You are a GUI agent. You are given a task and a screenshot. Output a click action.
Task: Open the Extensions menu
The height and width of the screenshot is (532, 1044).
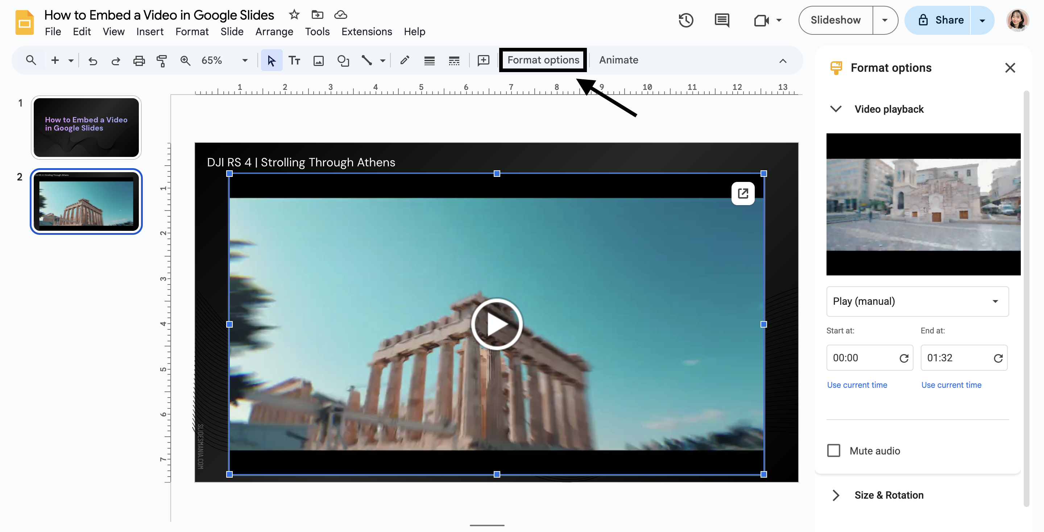[x=366, y=32]
